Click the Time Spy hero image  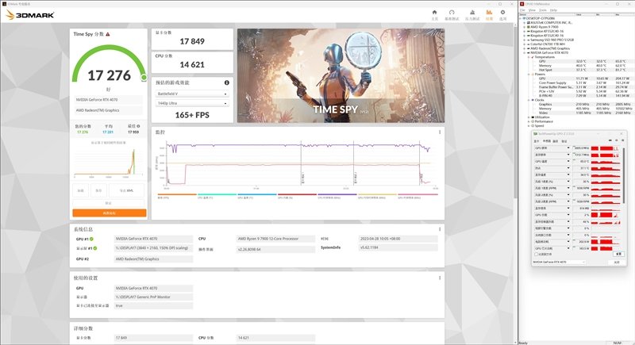(x=341, y=75)
